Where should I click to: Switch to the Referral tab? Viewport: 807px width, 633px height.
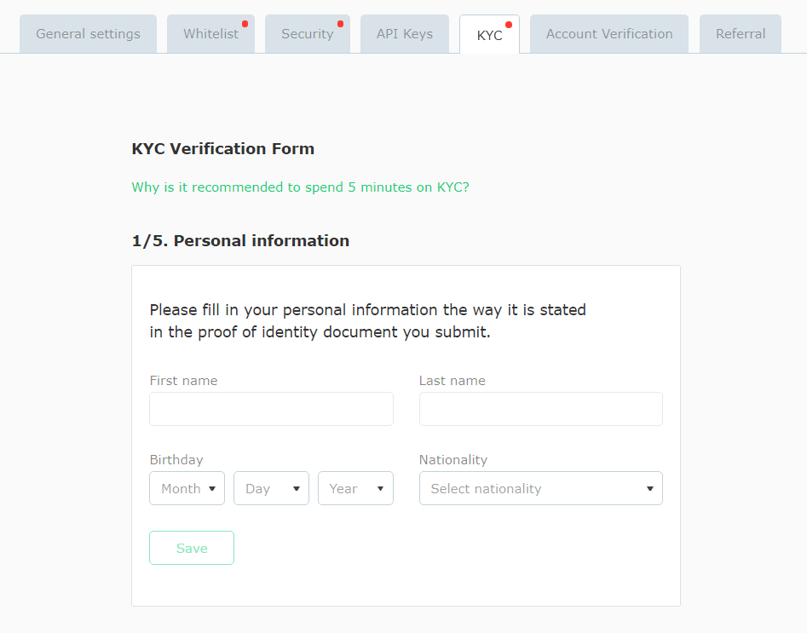740,34
